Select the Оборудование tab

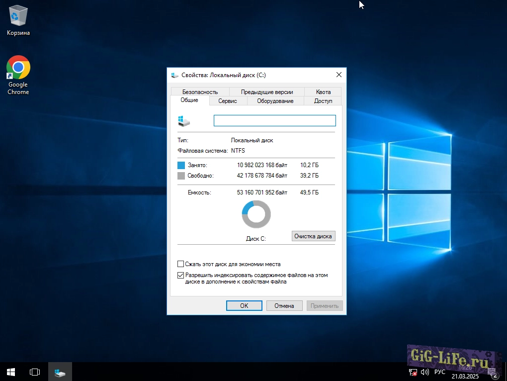tap(275, 101)
